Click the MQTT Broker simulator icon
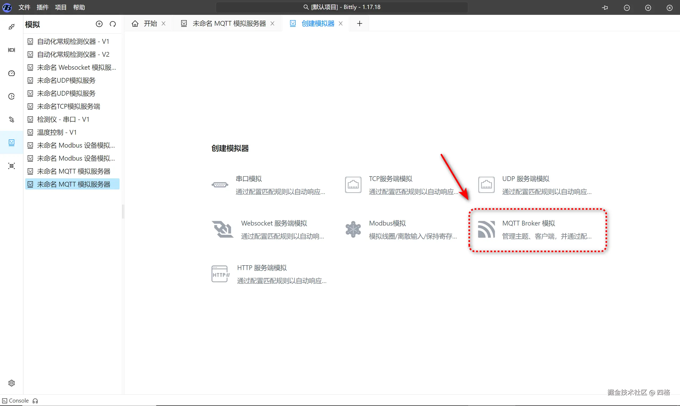The width and height of the screenshot is (680, 406). [x=486, y=229]
